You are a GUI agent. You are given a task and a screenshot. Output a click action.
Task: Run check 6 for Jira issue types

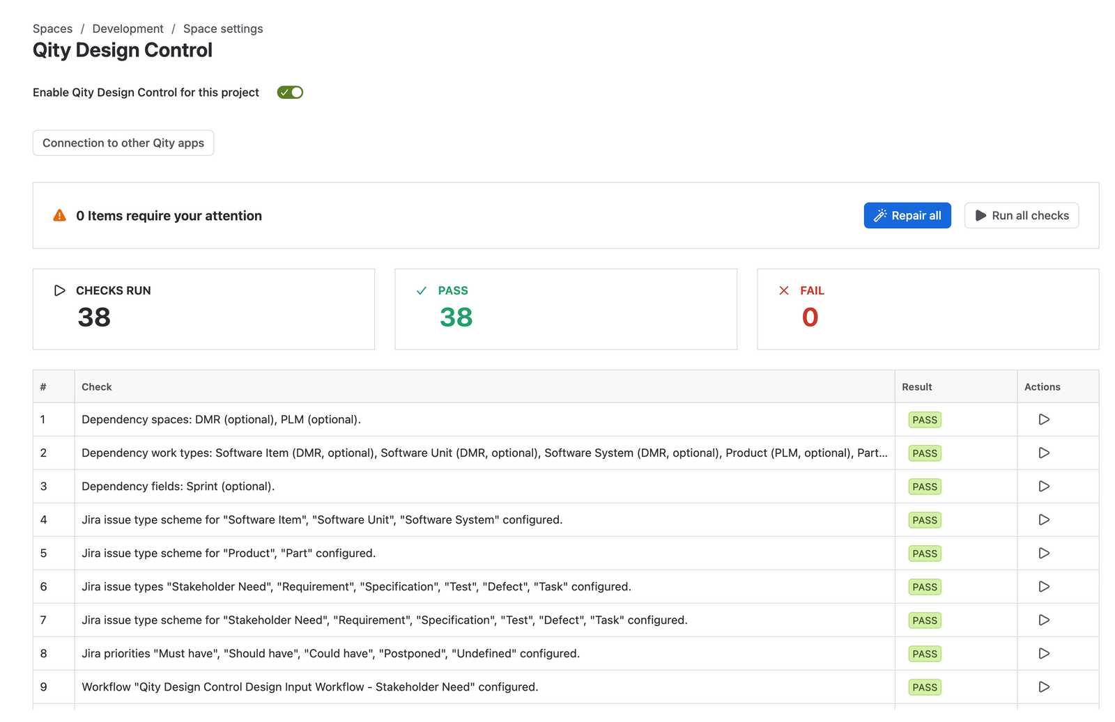1044,586
